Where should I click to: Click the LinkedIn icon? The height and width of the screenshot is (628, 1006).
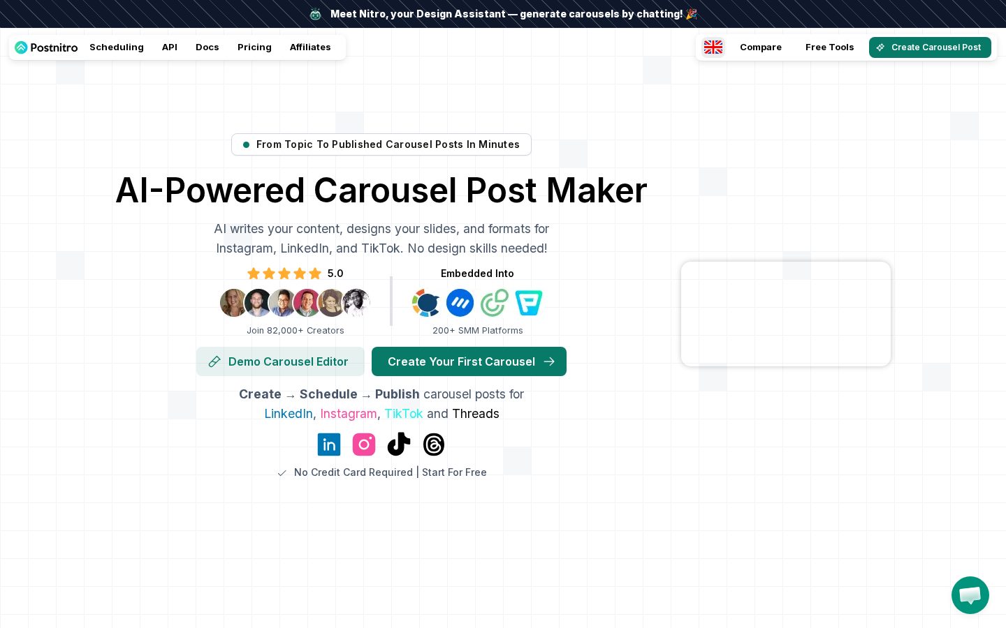click(x=329, y=444)
